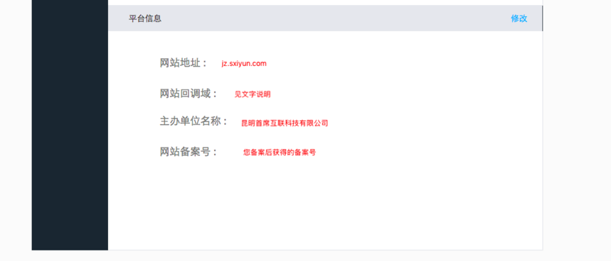Viewport: 611px width, 261px height.
Task: Open the jz.sxiyun.com website address
Action: [x=244, y=63]
